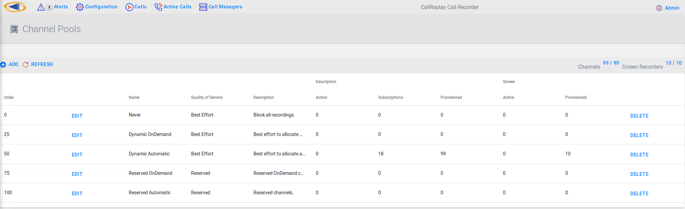Open the Alerts warning triangle icon

(41, 7)
